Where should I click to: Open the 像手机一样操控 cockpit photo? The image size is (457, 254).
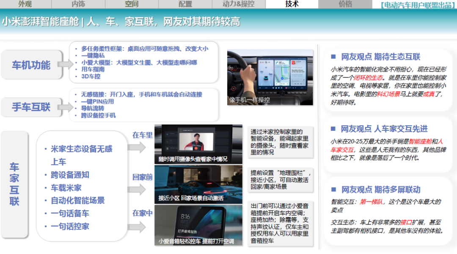(270, 77)
